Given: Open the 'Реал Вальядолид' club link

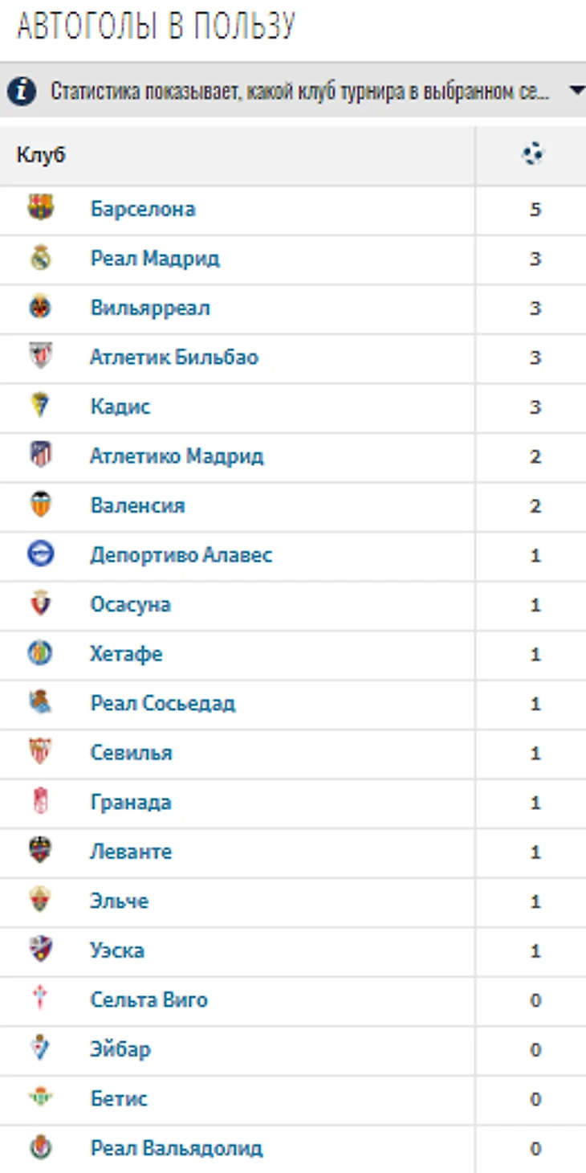Looking at the screenshot, I should click(x=177, y=1149).
